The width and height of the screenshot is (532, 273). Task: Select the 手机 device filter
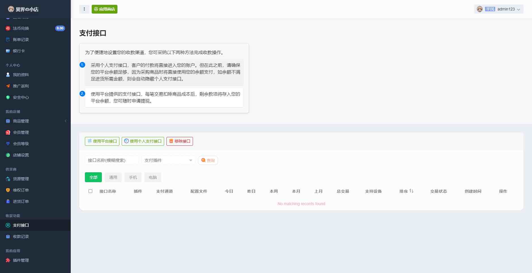point(133,177)
